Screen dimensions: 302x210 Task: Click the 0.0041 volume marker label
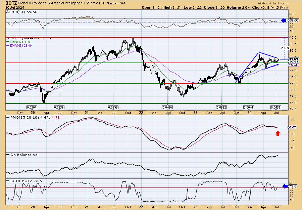point(249,107)
